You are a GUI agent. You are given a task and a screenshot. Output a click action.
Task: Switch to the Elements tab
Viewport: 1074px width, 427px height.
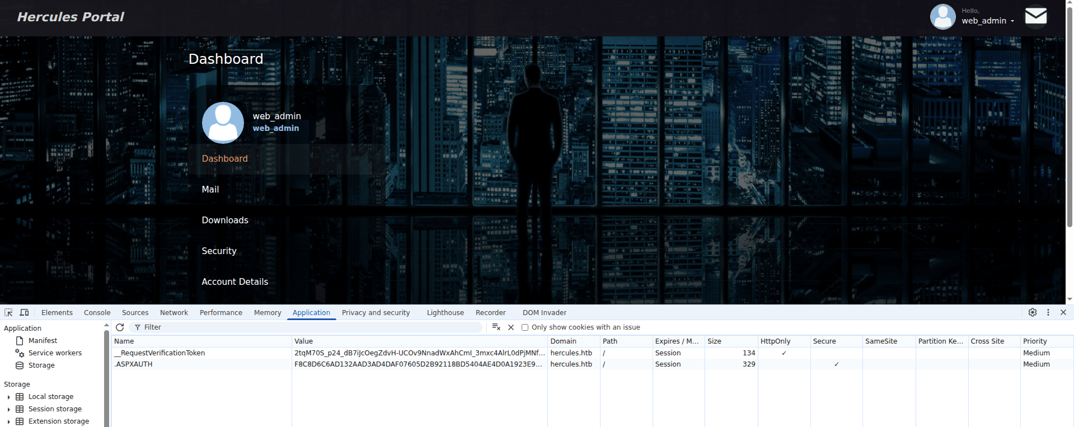click(x=57, y=313)
